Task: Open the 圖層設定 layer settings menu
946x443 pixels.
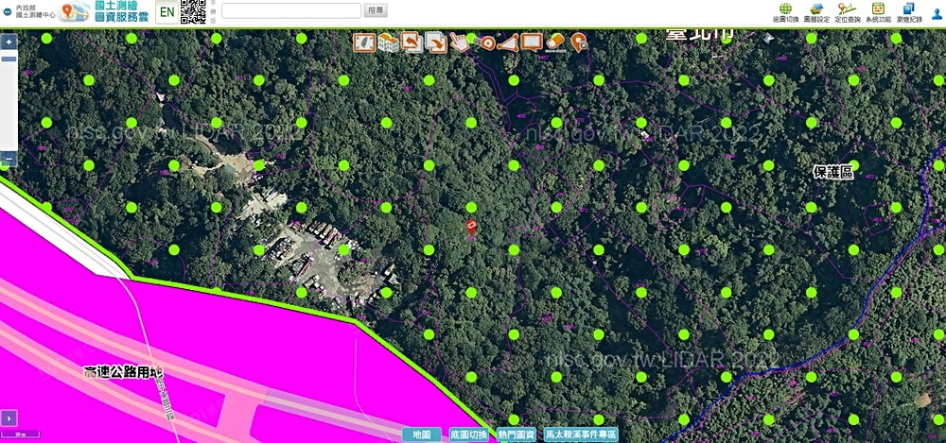Action: 816,12
